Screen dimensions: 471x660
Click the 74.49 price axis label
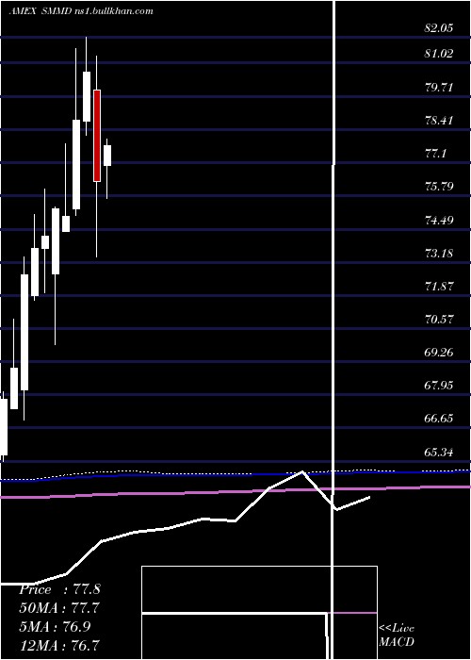(x=439, y=220)
